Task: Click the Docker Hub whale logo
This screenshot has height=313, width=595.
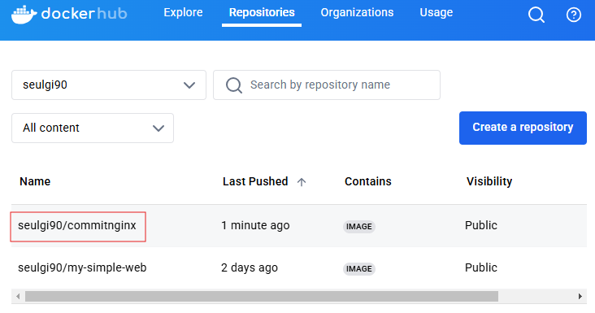Action: tap(24, 14)
